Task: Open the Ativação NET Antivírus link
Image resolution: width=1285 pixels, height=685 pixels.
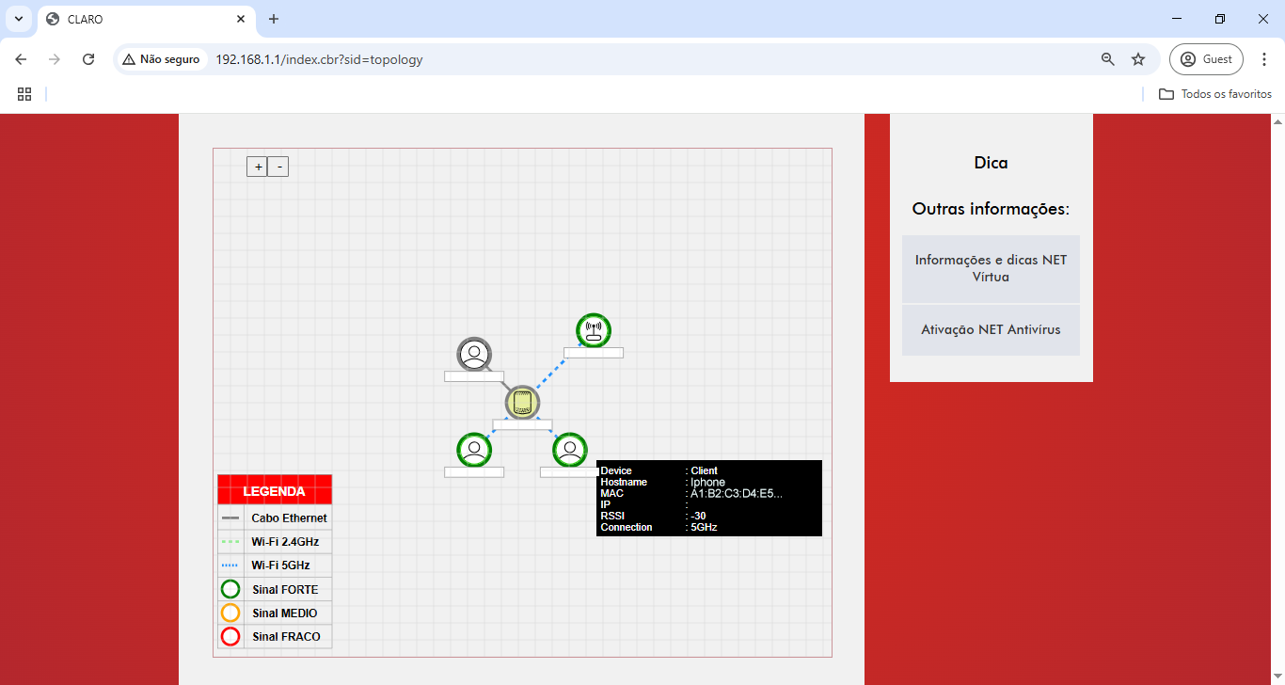Action: [x=991, y=329]
